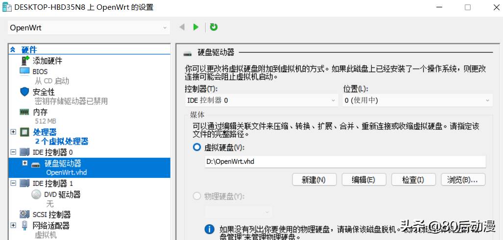
Task: Select BIOS in the hardware tree
Action: (40, 71)
